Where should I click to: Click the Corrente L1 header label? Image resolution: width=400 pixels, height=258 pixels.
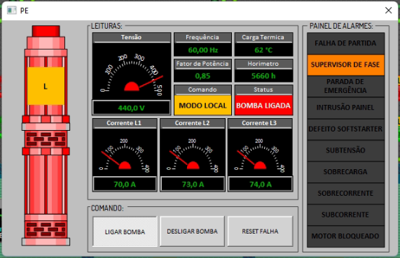125,123
